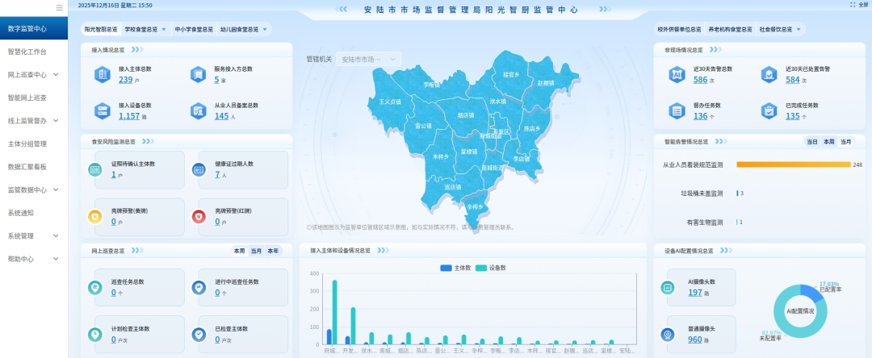Image resolution: width=872 pixels, height=358 pixels.
Task: Click the orange 从业人员着装规范监测 bar
Action: pos(793,164)
